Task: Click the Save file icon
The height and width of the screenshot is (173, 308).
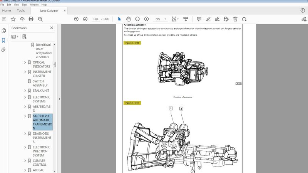Action: point(4,19)
